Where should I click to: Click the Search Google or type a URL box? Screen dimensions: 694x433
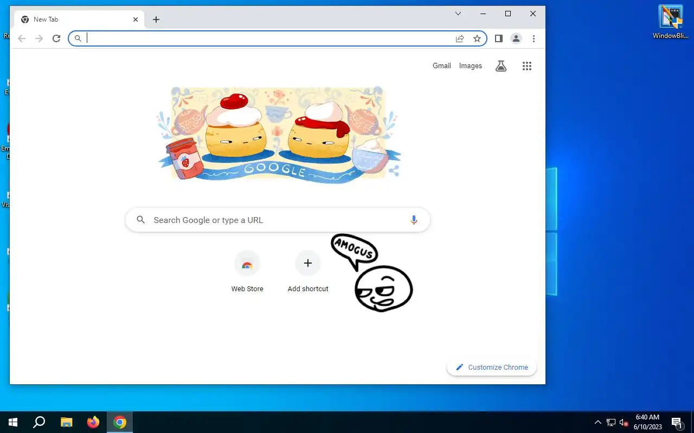click(x=278, y=220)
